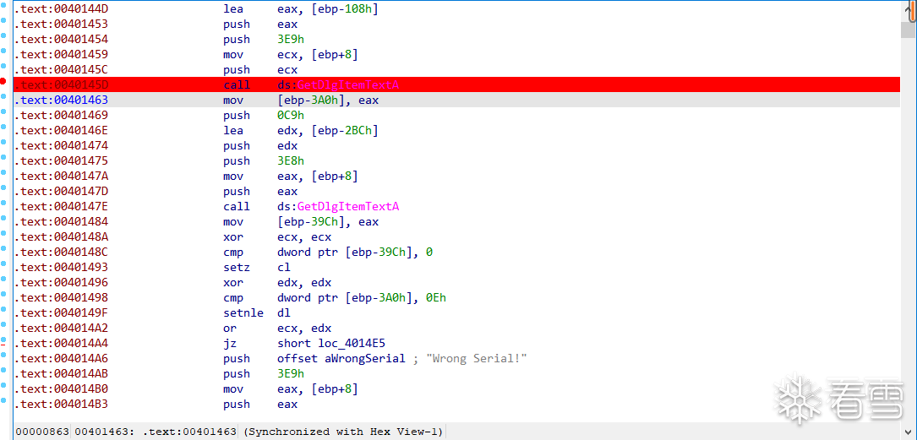Click the Synchronized with Hex View-1 status text
Image resolution: width=917 pixels, height=440 pixels.
(x=343, y=432)
